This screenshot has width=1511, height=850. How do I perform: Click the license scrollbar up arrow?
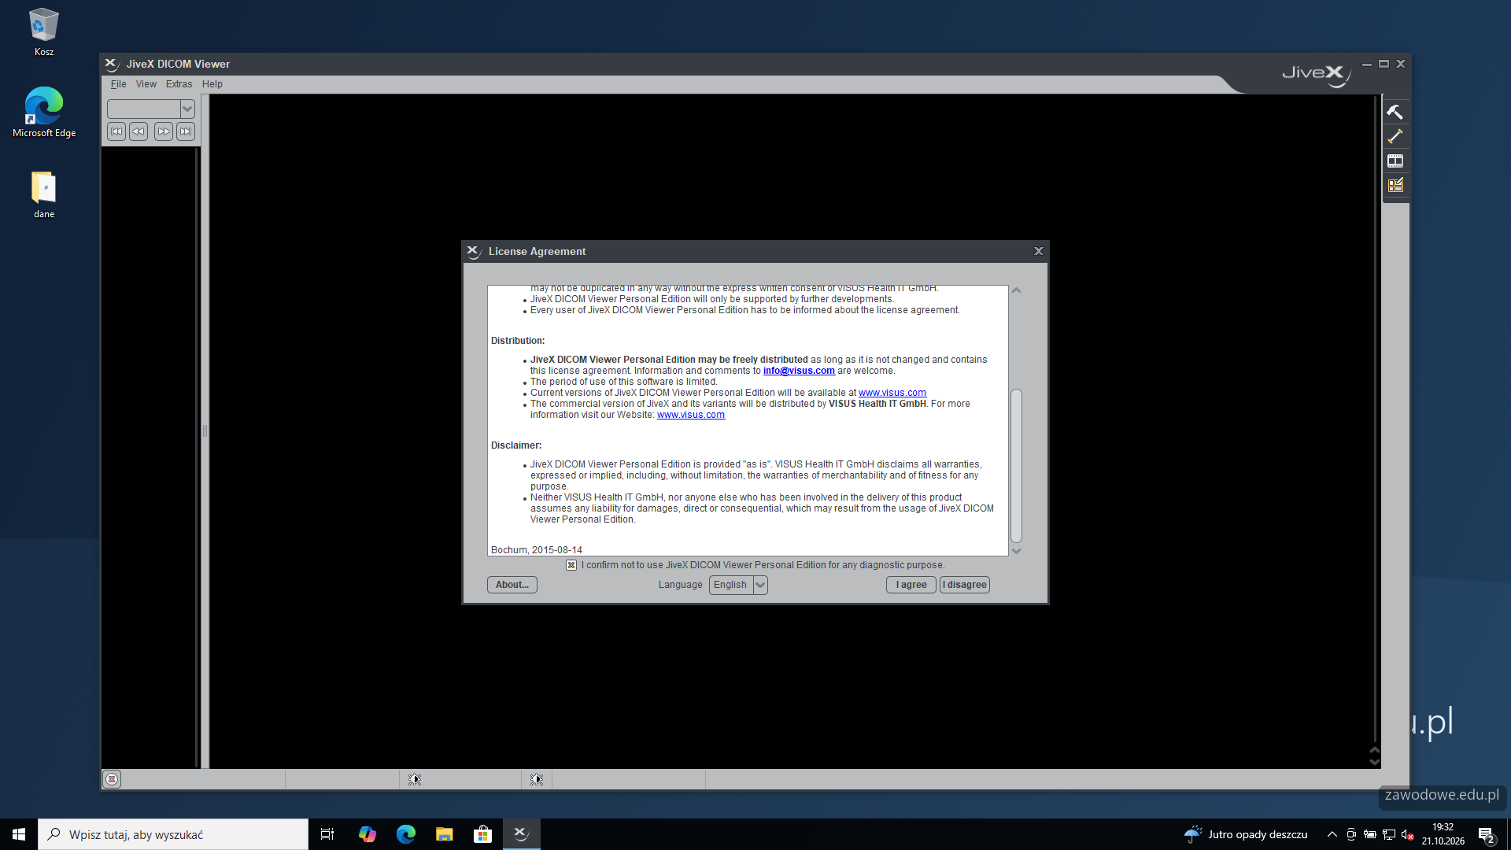[1017, 290]
